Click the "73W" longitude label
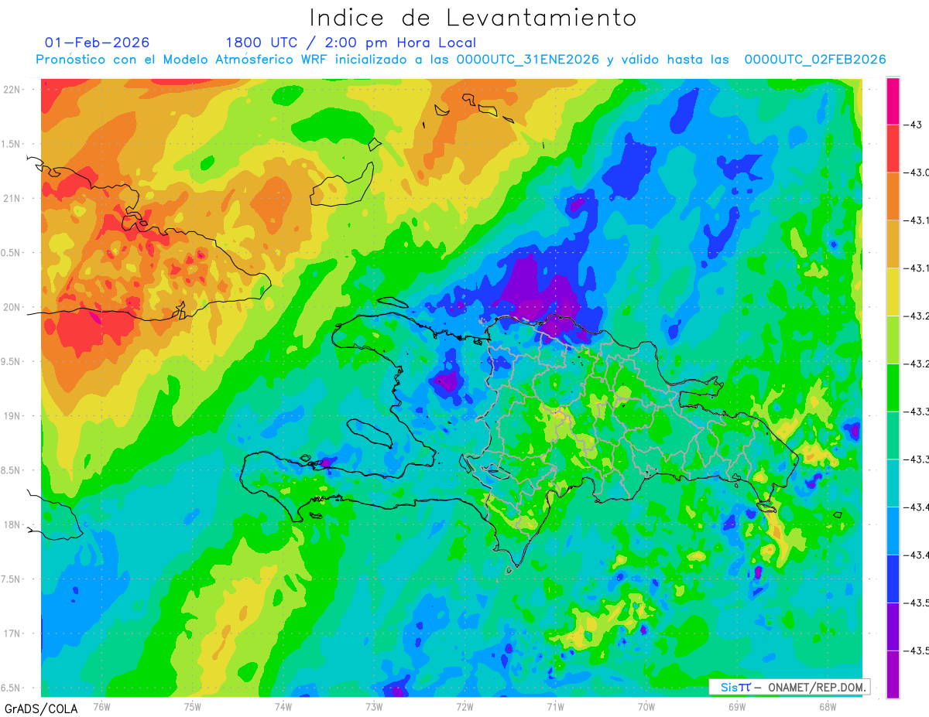 tap(374, 707)
